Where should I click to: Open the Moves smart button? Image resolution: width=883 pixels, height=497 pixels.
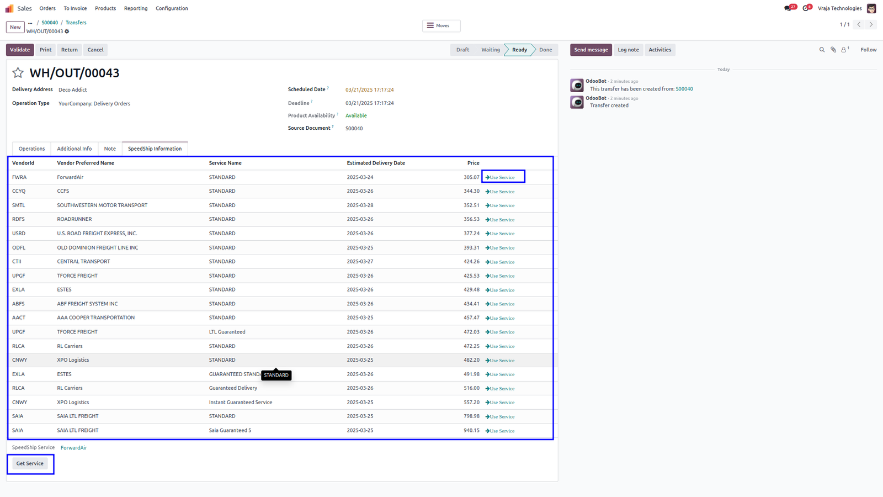click(x=441, y=26)
